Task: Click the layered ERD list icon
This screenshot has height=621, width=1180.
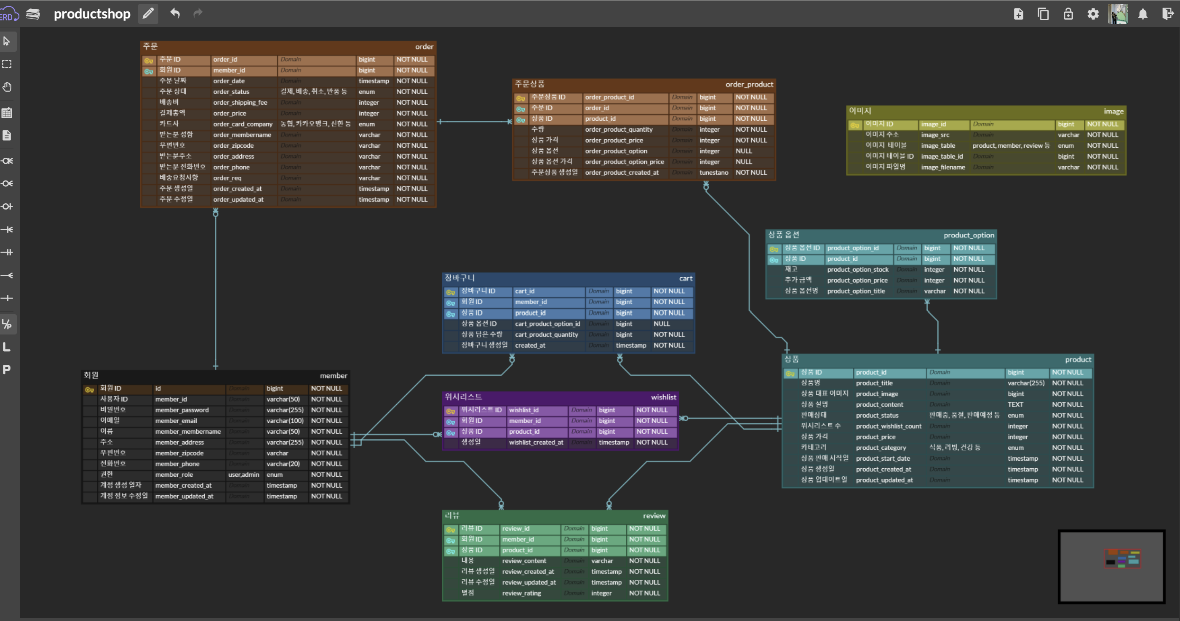Action: pos(33,14)
